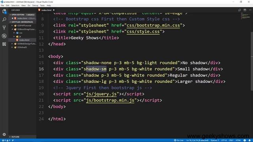The width and height of the screenshot is (253, 142).
Task: Change indentation via Spaces: 2
Action: (x=215, y=140)
